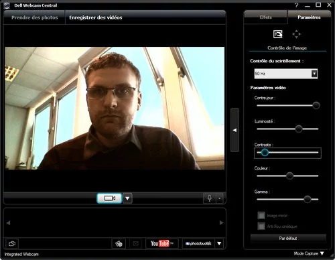Click the Contraste slider handle

point(265,153)
